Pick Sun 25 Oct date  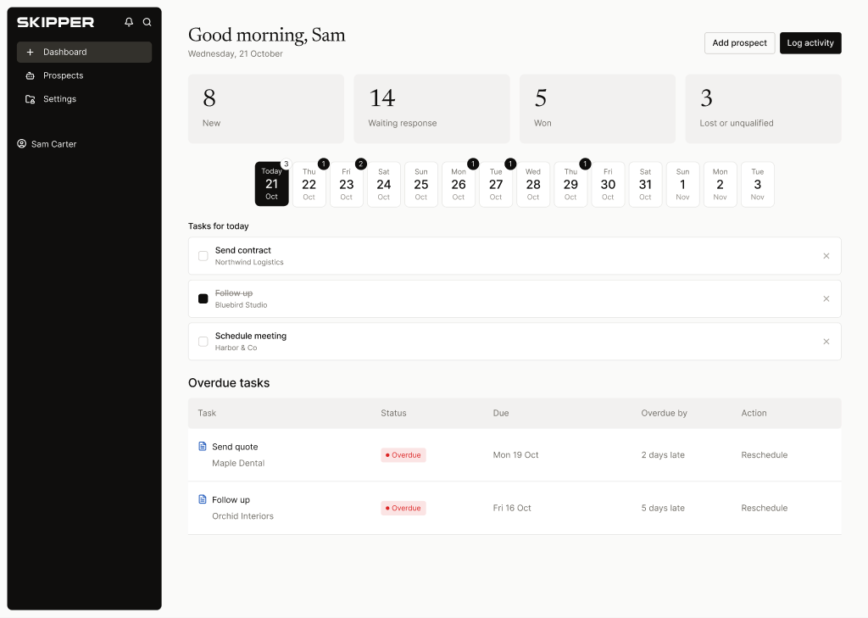click(x=420, y=185)
